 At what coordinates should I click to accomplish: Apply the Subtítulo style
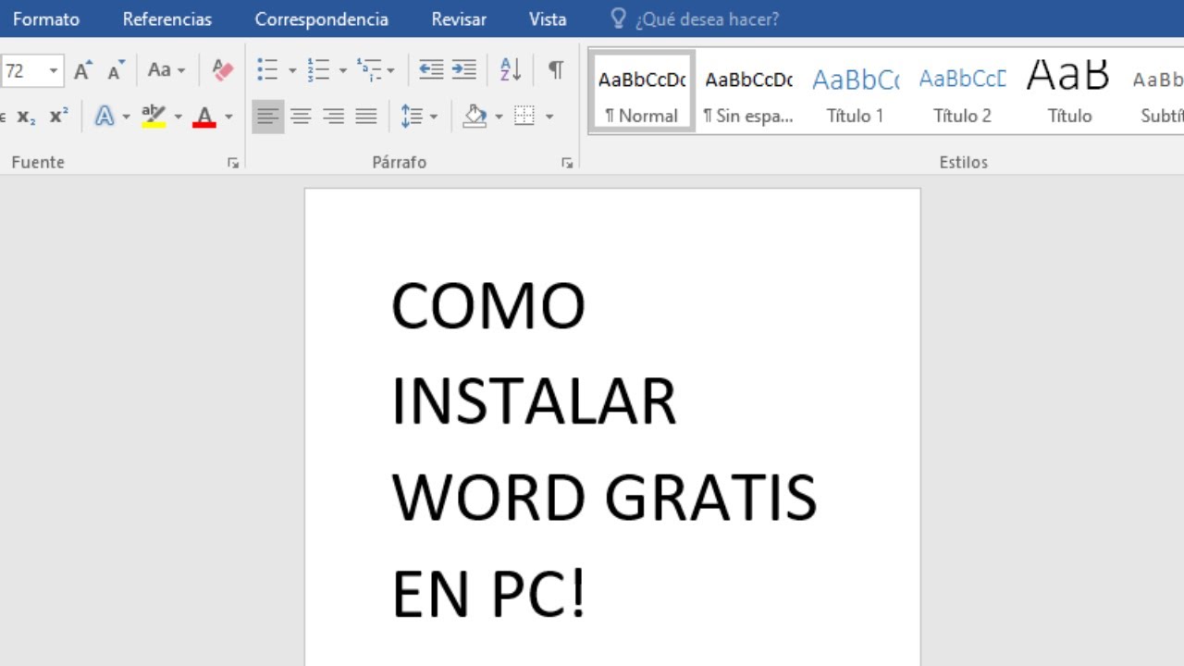[x=1156, y=91]
